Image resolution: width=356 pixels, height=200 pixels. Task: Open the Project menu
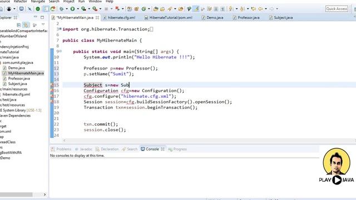68,1
